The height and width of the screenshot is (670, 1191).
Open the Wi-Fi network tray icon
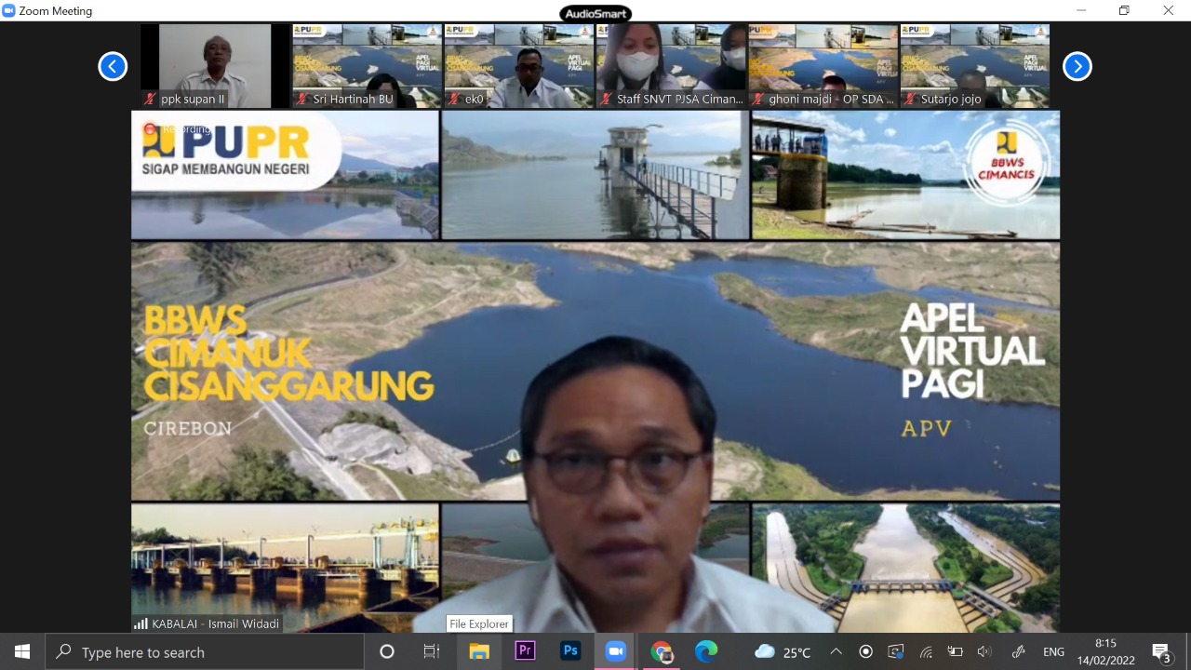pos(926,651)
